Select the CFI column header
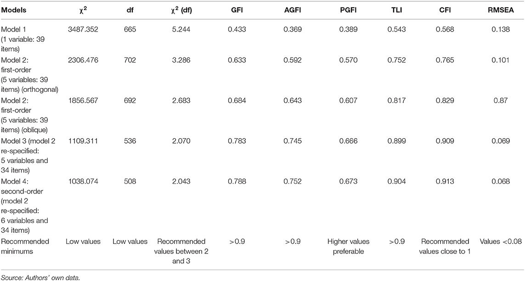Viewport: 525px width, 281px height. 445,10
